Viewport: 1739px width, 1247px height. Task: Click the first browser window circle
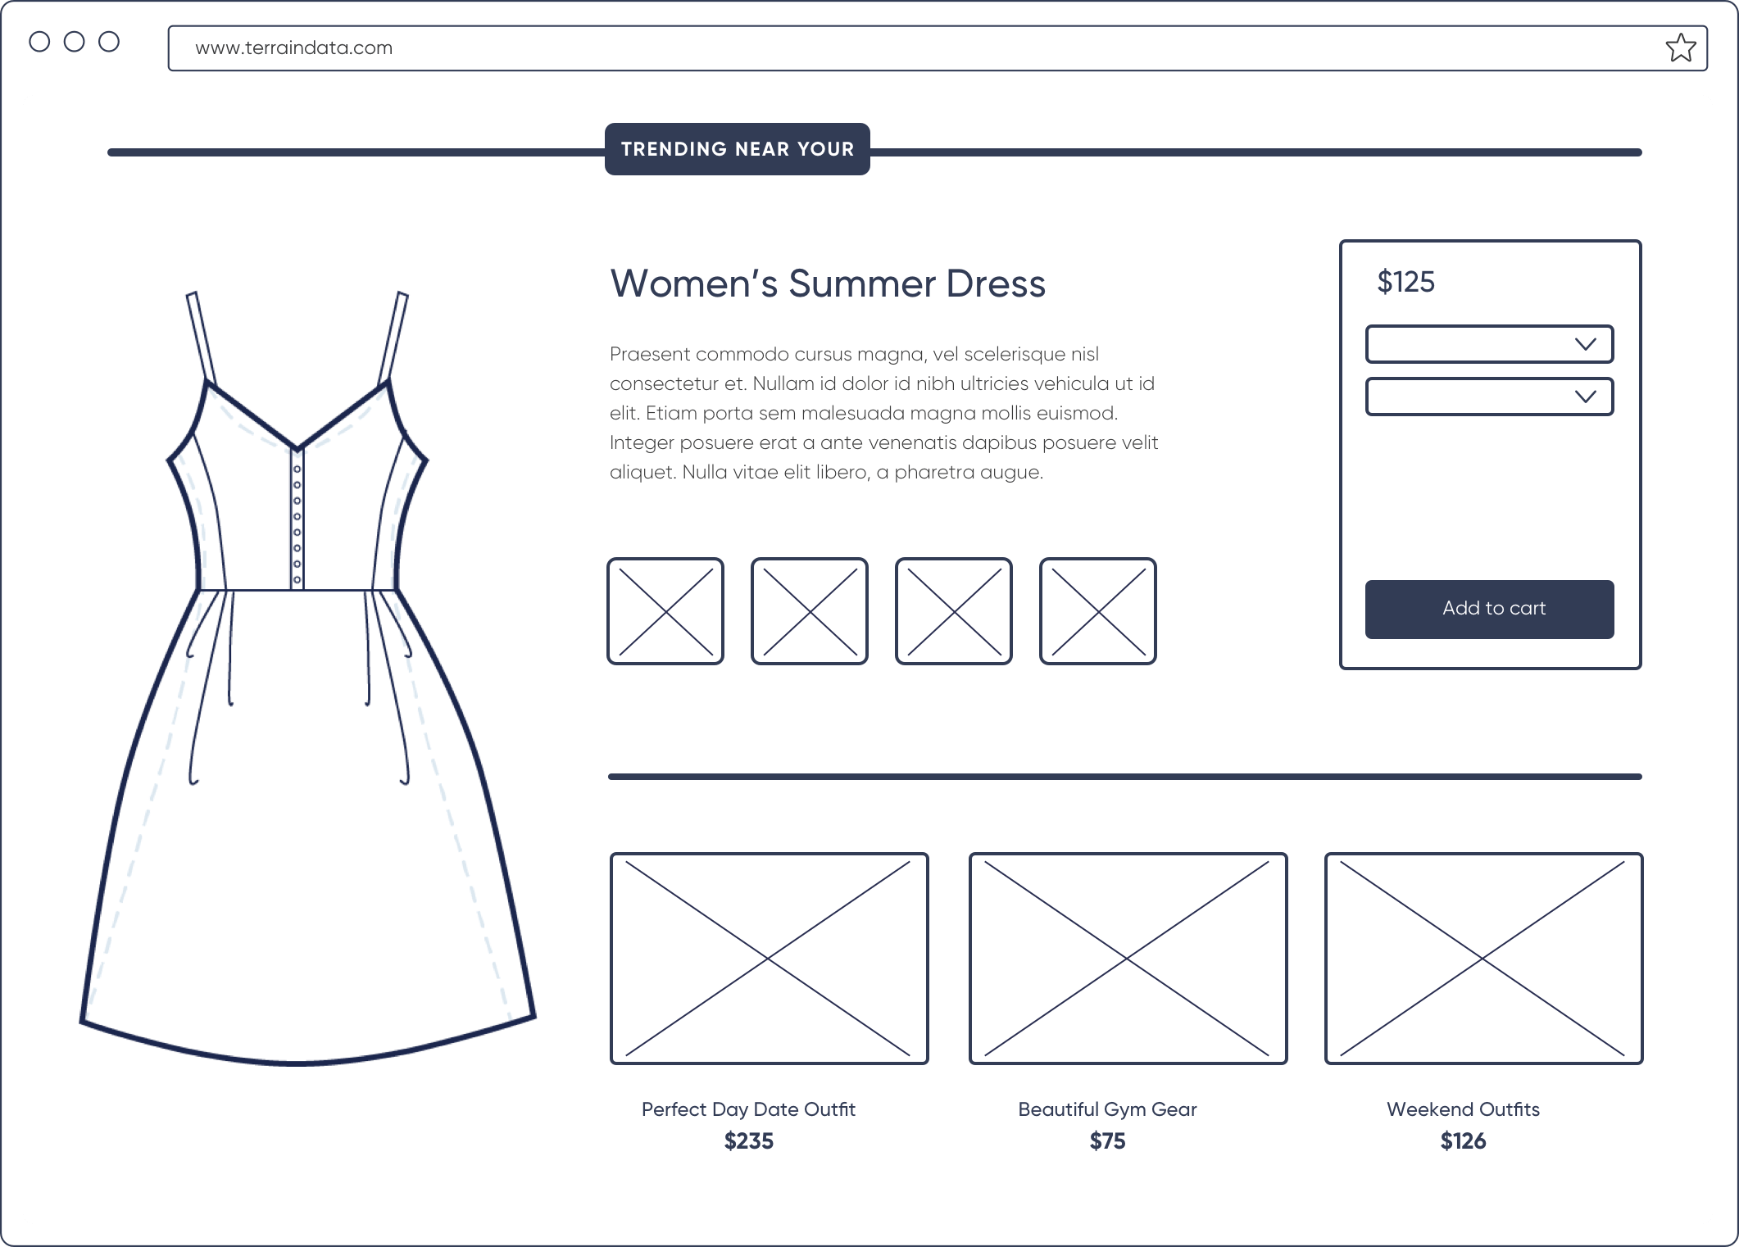click(39, 42)
